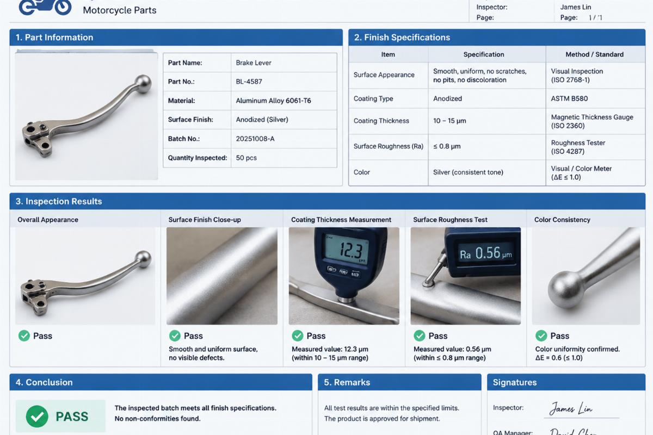The width and height of the screenshot is (653, 435).
Task: Click the Measured value: 12.3 µm text
Action: pyautogui.click(x=330, y=349)
